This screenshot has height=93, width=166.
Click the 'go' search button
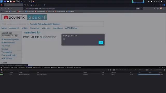(16, 36)
